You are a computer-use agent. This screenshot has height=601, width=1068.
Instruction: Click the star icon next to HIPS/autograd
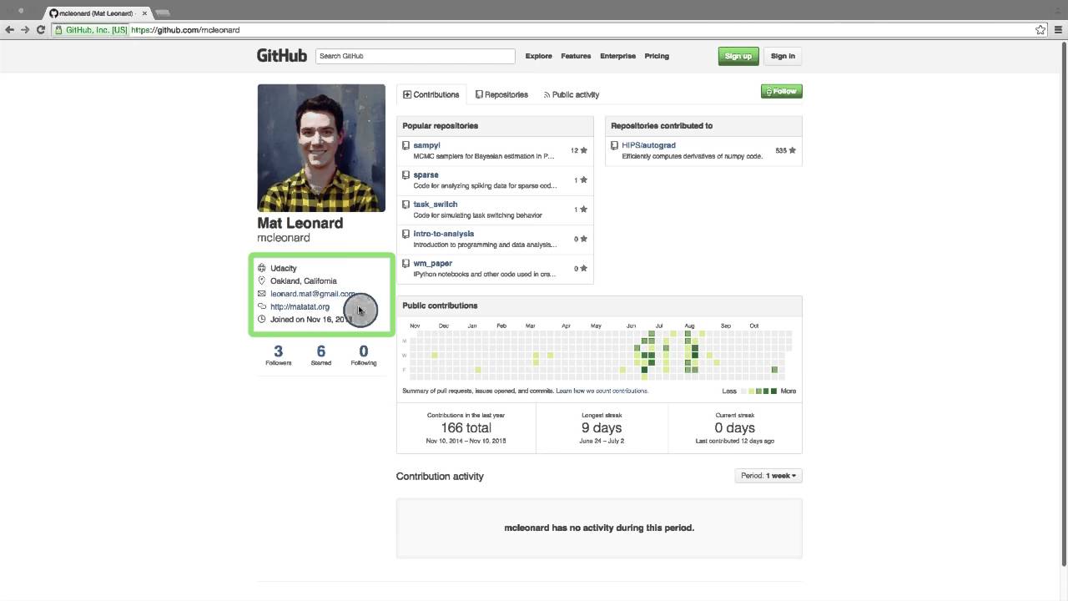[x=792, y=150]
